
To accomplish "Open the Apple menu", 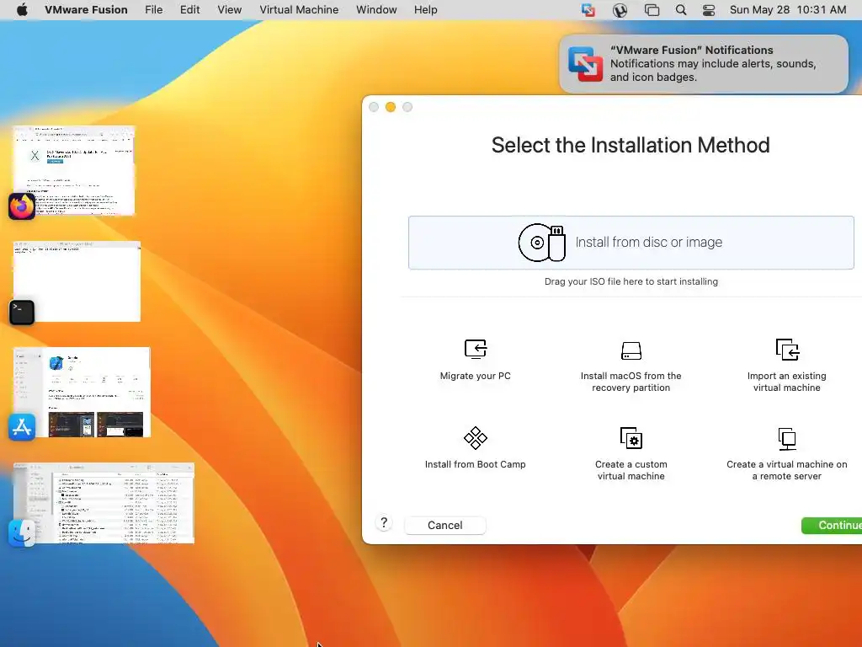I will click(22, 10).
